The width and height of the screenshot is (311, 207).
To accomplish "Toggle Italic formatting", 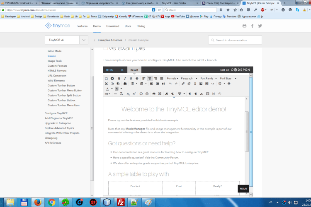I will pos(125,78).
